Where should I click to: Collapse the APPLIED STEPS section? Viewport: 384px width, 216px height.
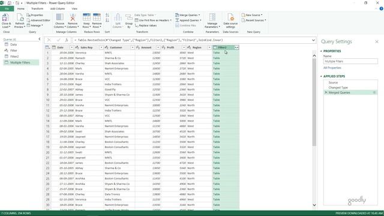point(321,76)
